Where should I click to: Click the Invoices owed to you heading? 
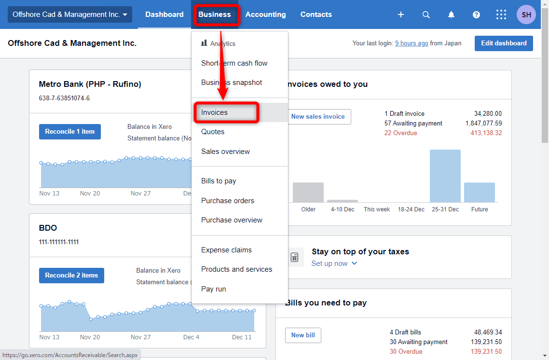tap(328, 84)
